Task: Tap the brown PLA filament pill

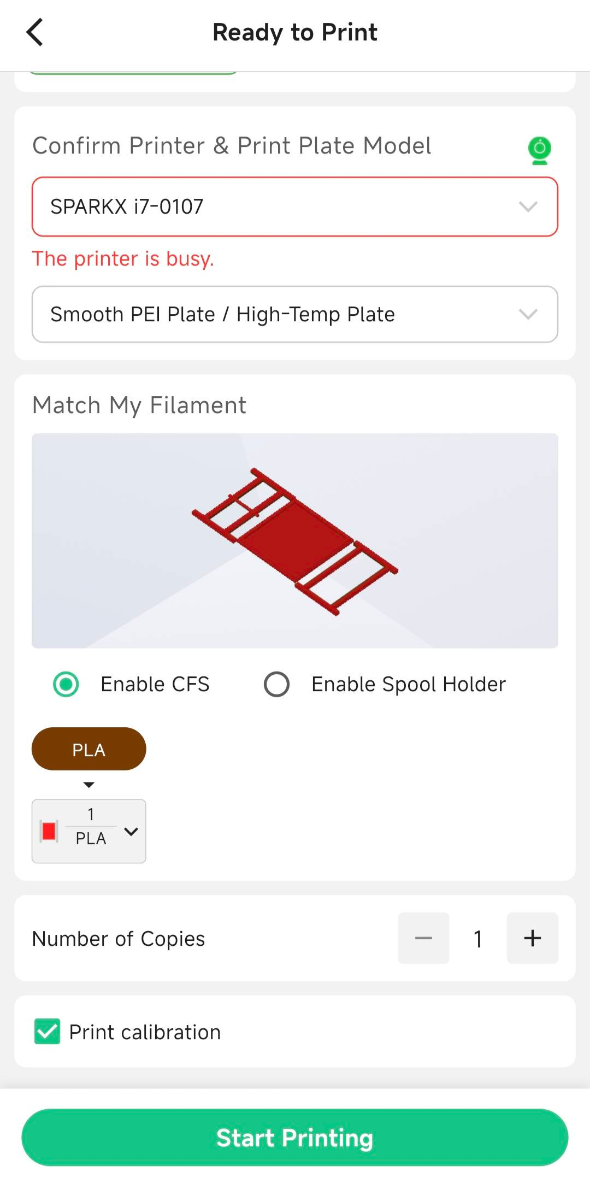Action: coord(89,749)
